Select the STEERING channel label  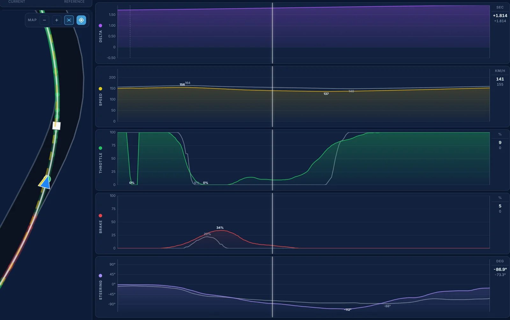point(101,290)
